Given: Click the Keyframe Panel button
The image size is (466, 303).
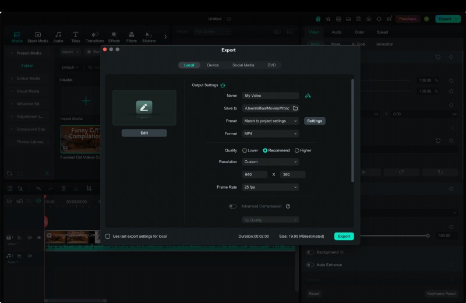Looking at the screenshot, I should [441, 294].
